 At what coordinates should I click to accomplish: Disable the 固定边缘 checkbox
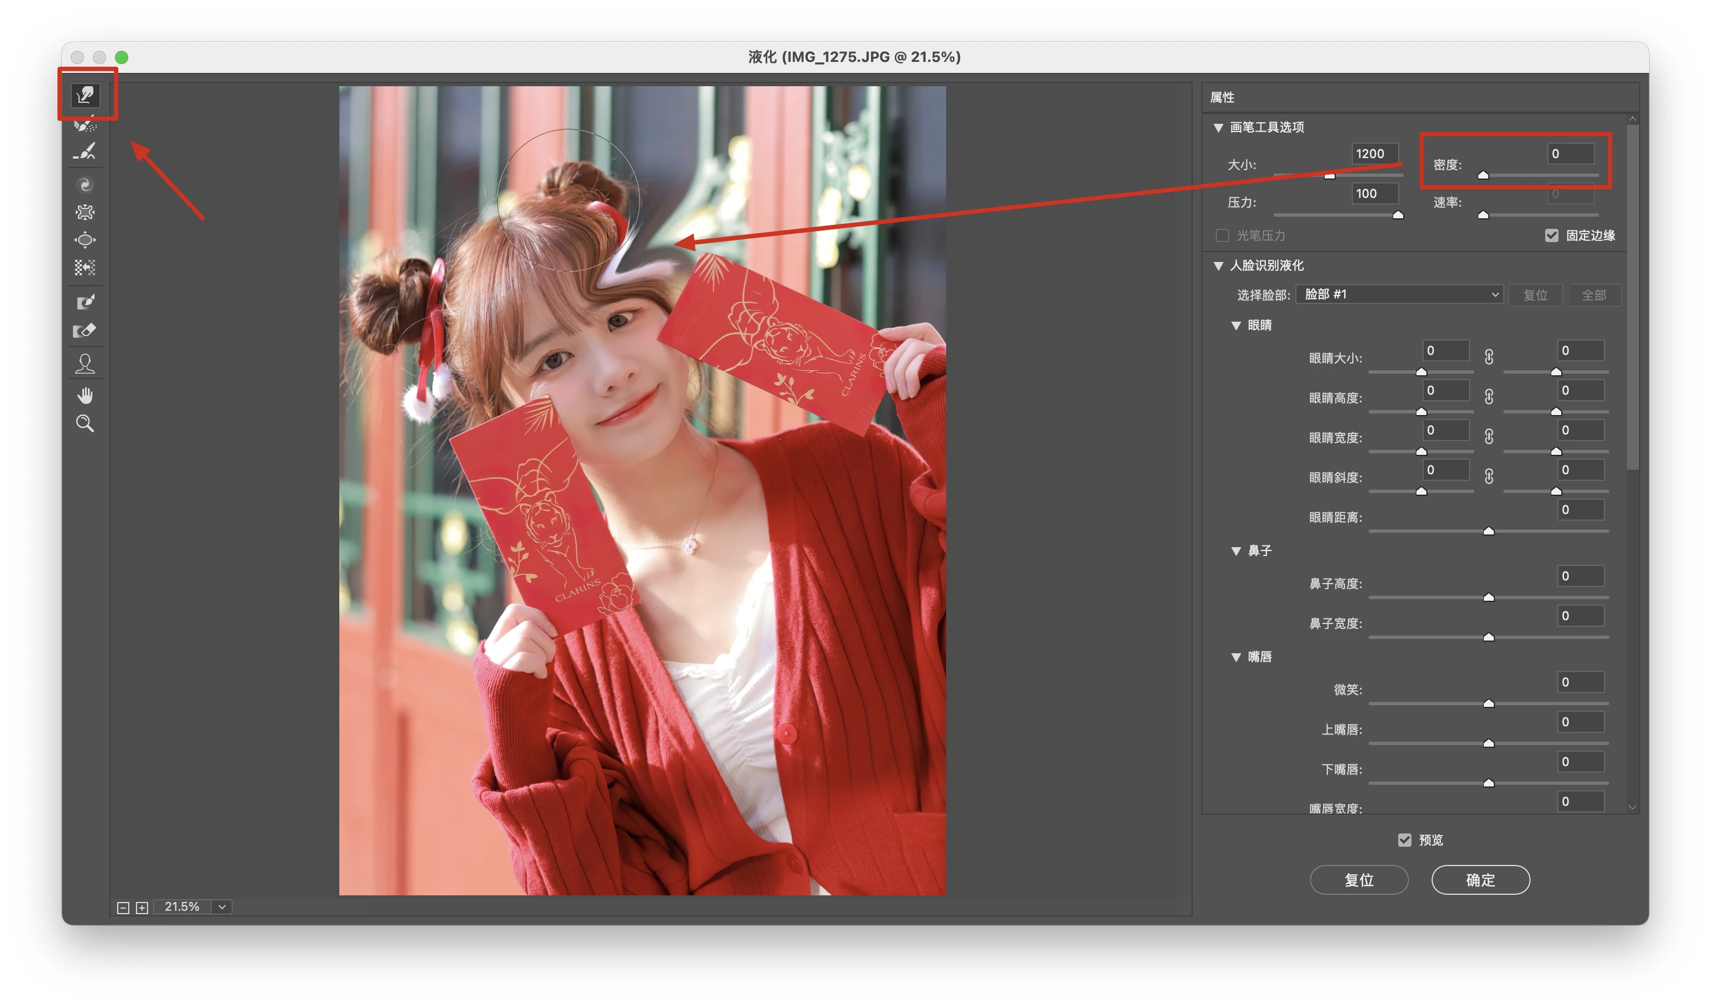[1551, 235]
